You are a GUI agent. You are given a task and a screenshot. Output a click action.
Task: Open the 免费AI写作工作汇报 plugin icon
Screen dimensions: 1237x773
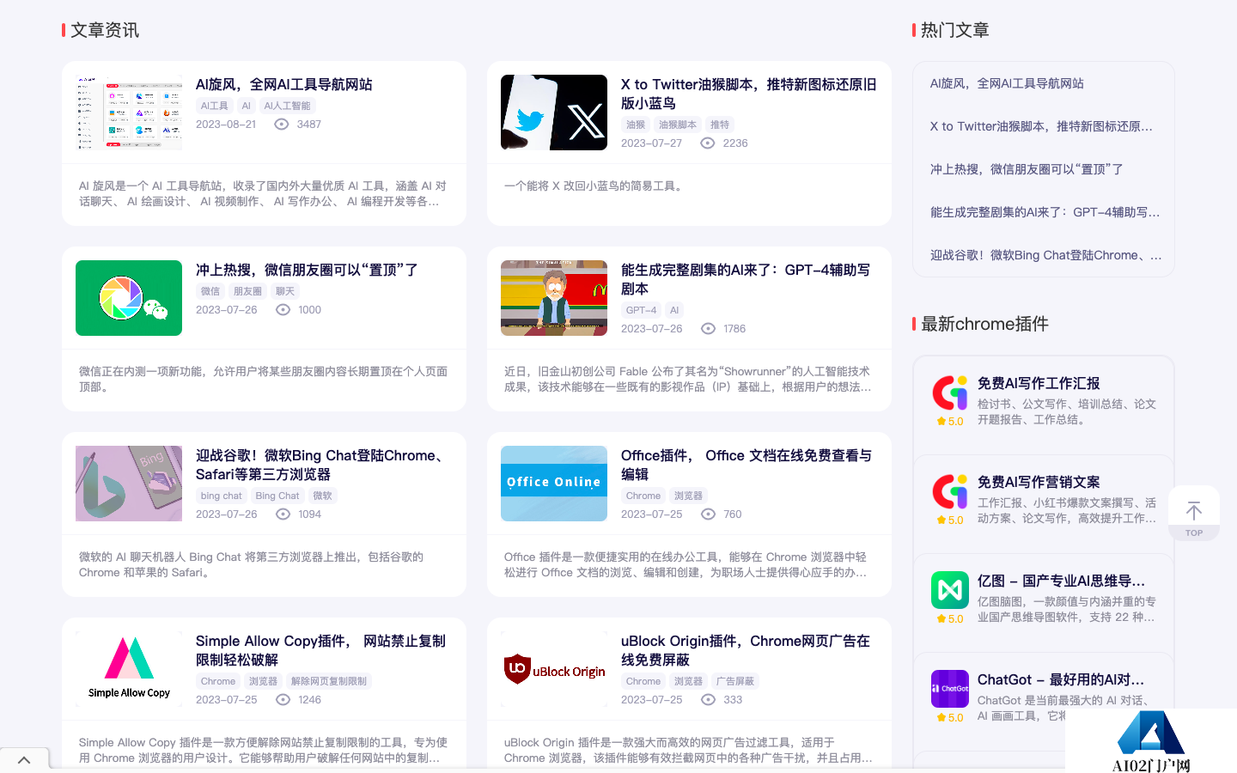(x=950, y=393)
